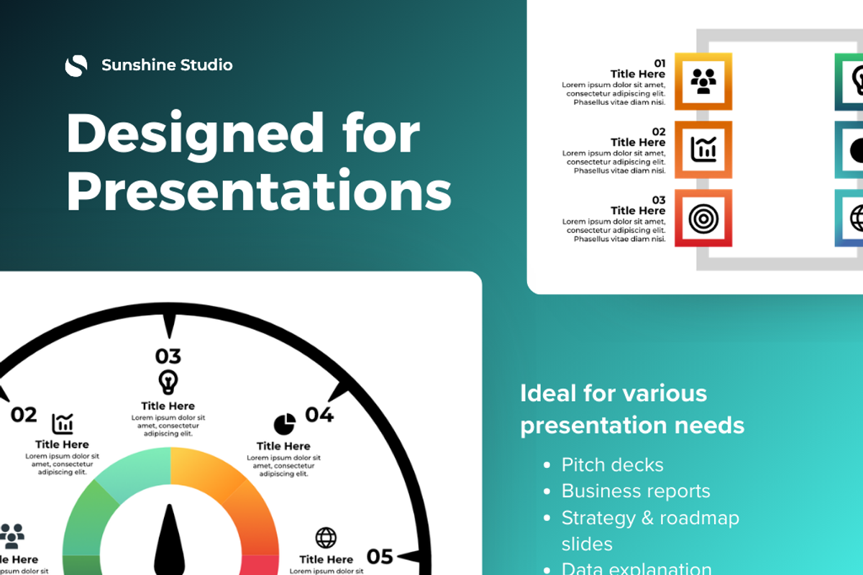Click the "Business reports" bullet

(636, 491)
